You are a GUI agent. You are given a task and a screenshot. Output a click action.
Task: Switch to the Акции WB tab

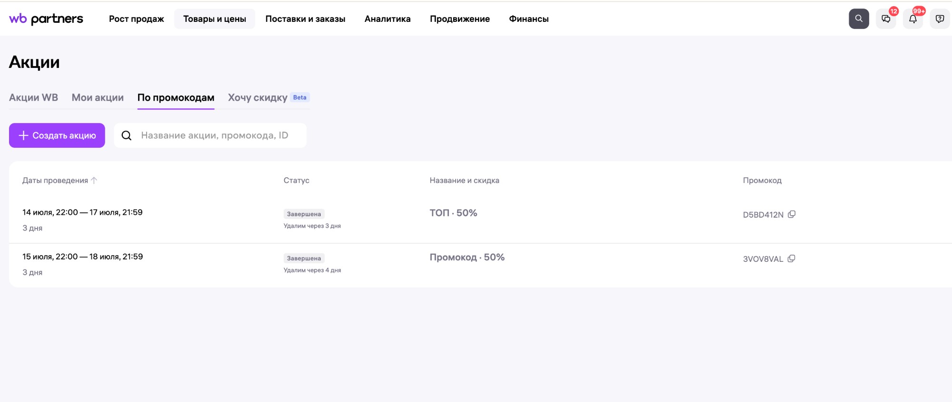(x=33, y=97)
